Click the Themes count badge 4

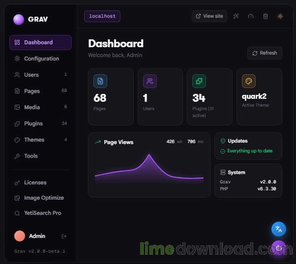(x=65, y=140)
